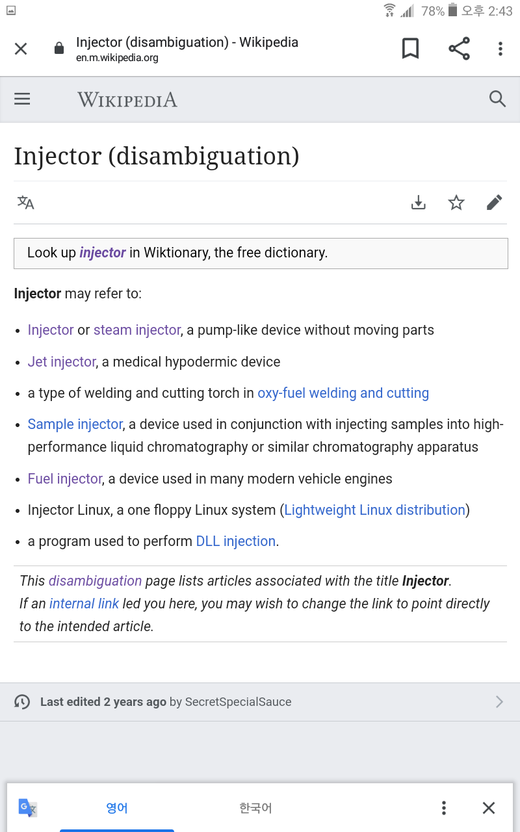
Task: Close the Google Translate bar
Action: point(489,807)
